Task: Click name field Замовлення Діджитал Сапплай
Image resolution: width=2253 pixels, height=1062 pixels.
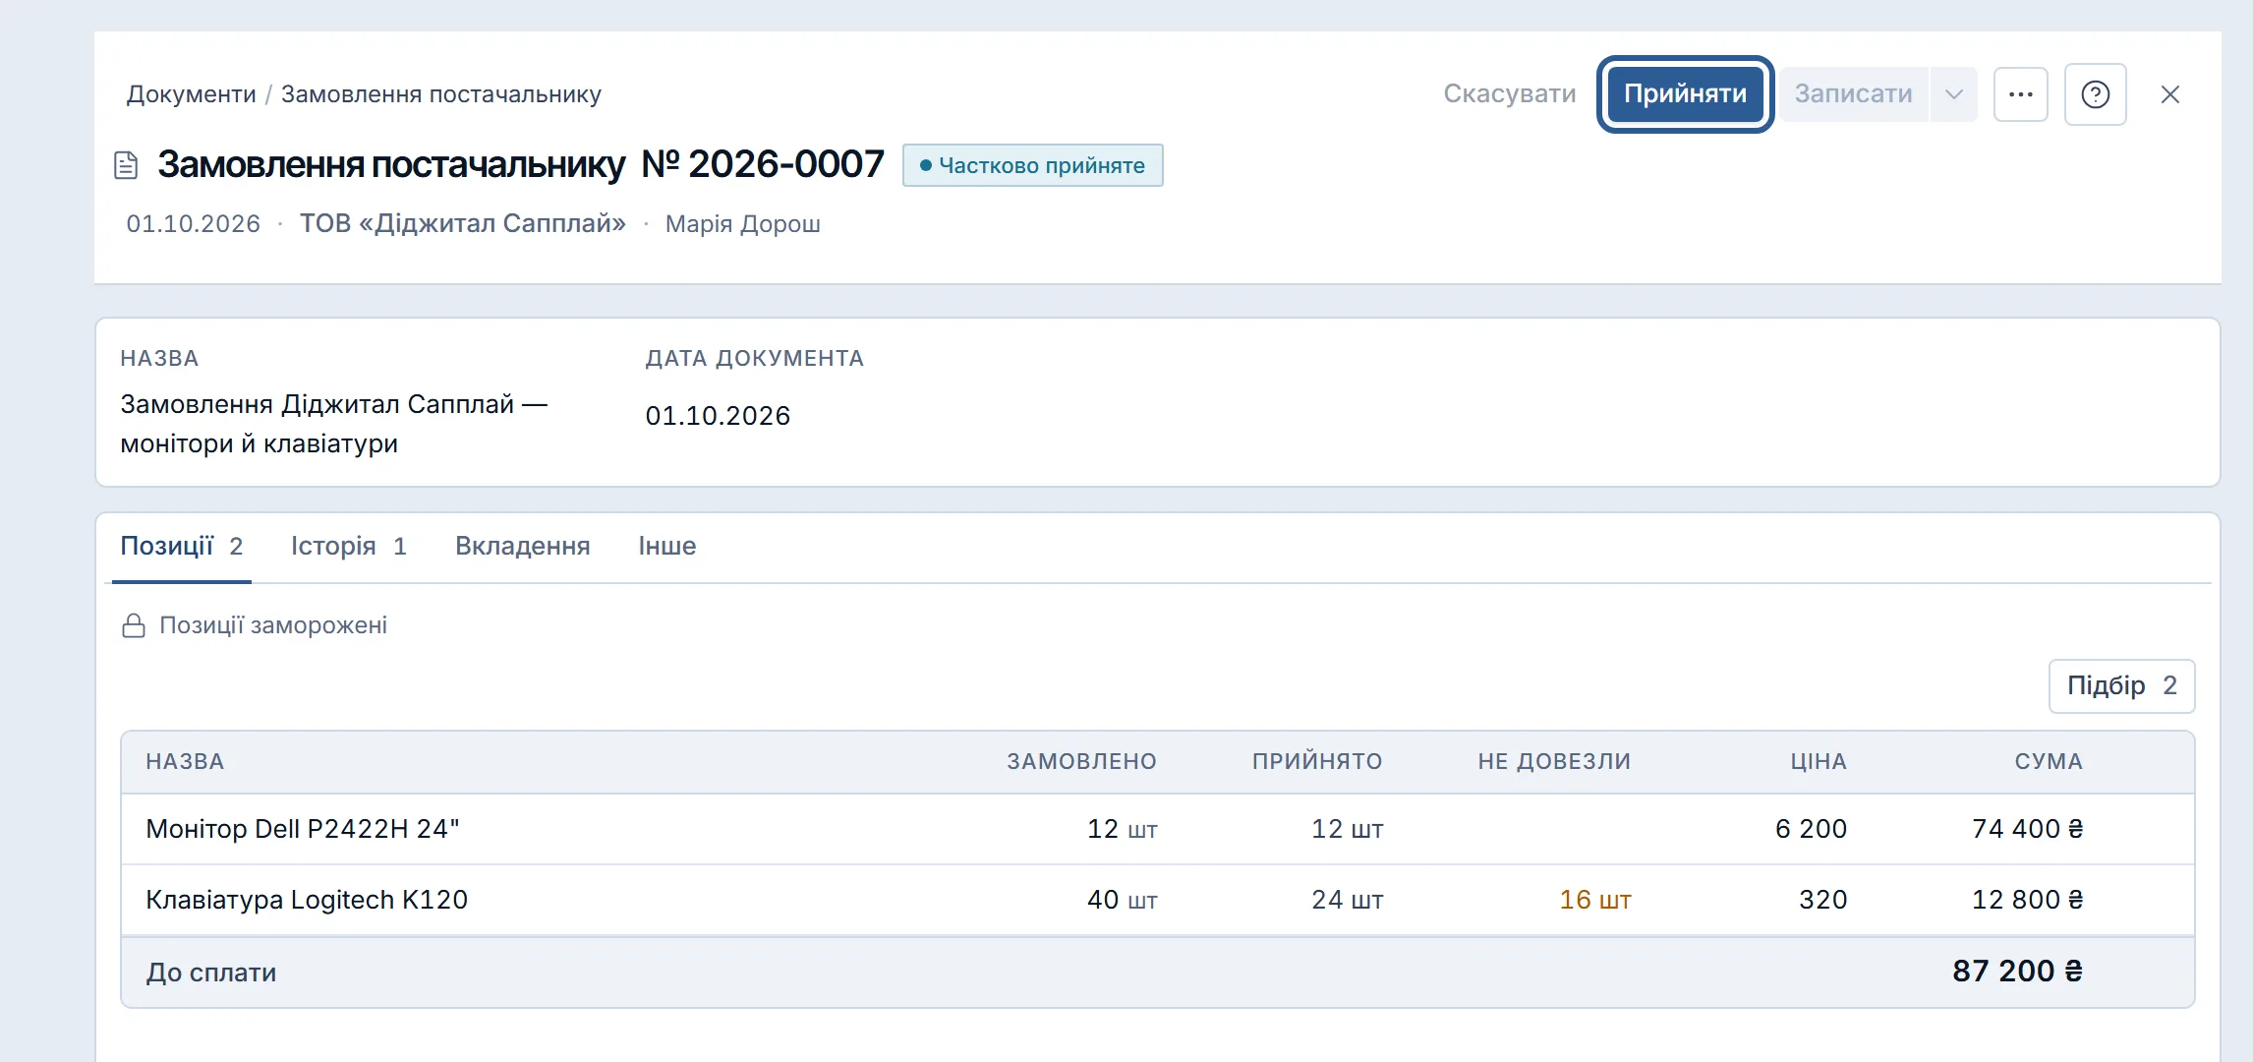Action: [334, 424]
